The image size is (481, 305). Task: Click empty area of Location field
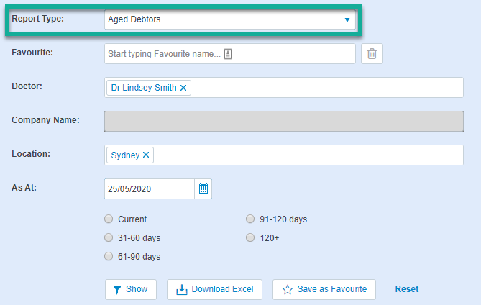(x=307, y=155)
